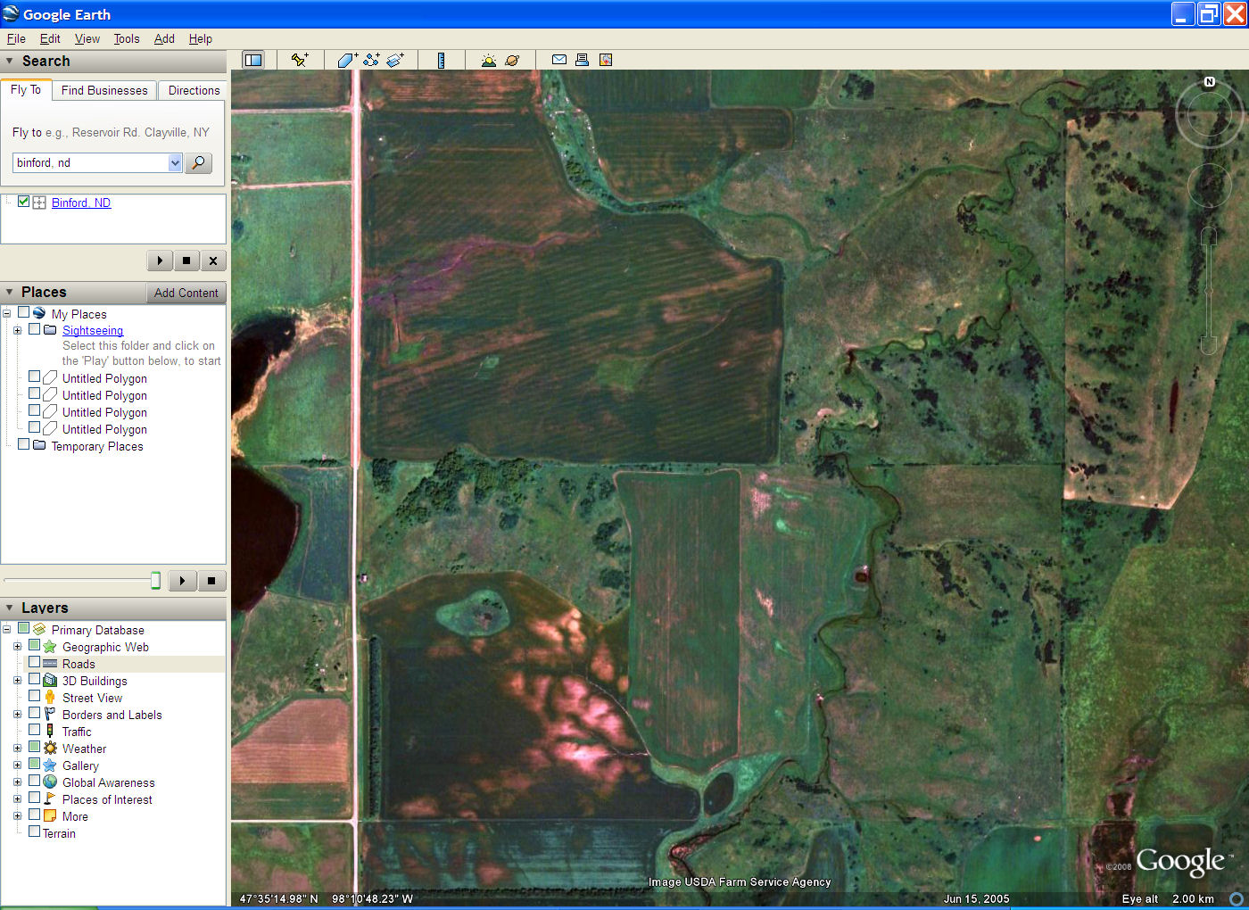The height and width of the screenshot is (910, 1249).
Task: Click the 3D Buildings layer icon
Action: point(50,680)
